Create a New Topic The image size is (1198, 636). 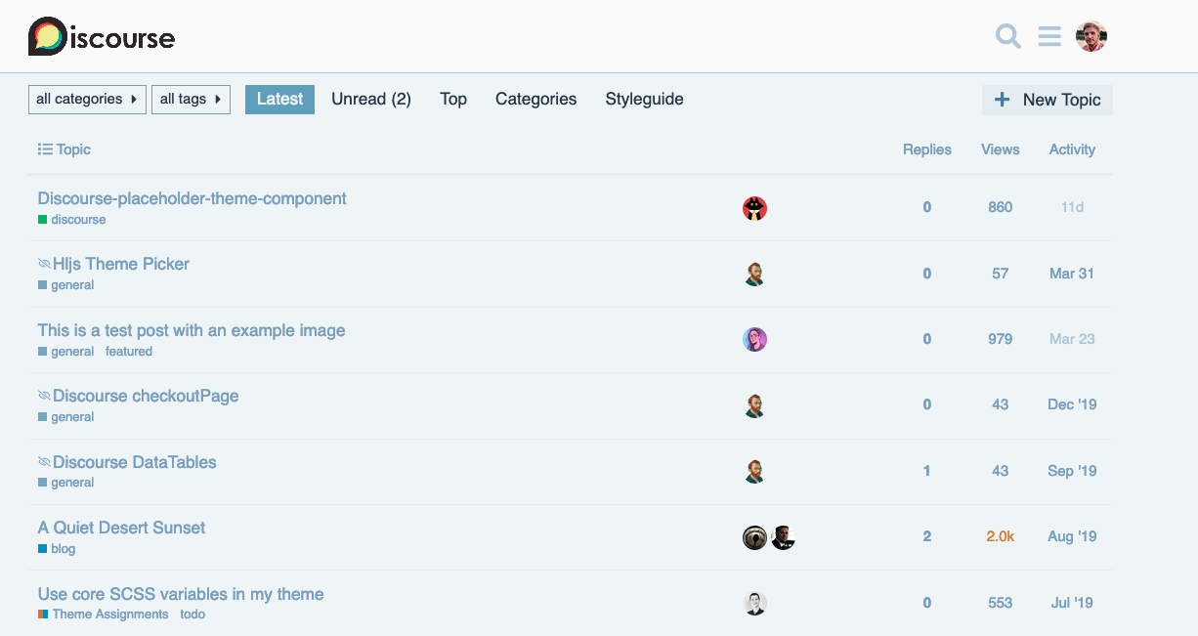[1048, 100]
